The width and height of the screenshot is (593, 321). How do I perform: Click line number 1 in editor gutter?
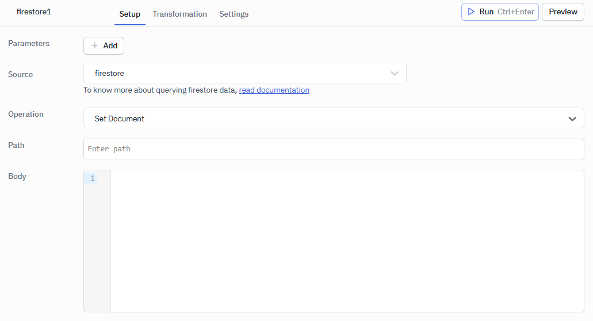(x=93, y=178)
